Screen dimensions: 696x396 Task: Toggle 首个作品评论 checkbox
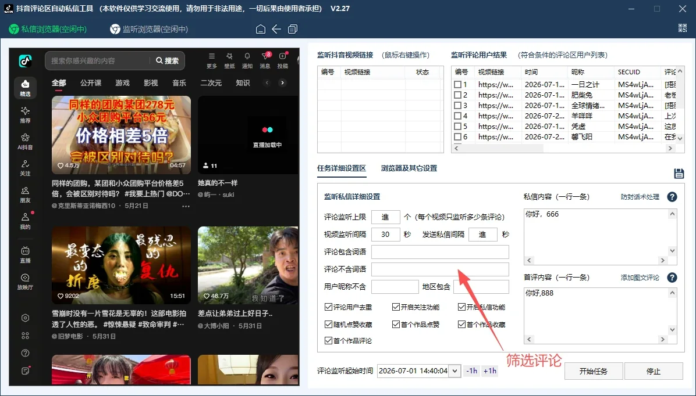tap(328, 341)
